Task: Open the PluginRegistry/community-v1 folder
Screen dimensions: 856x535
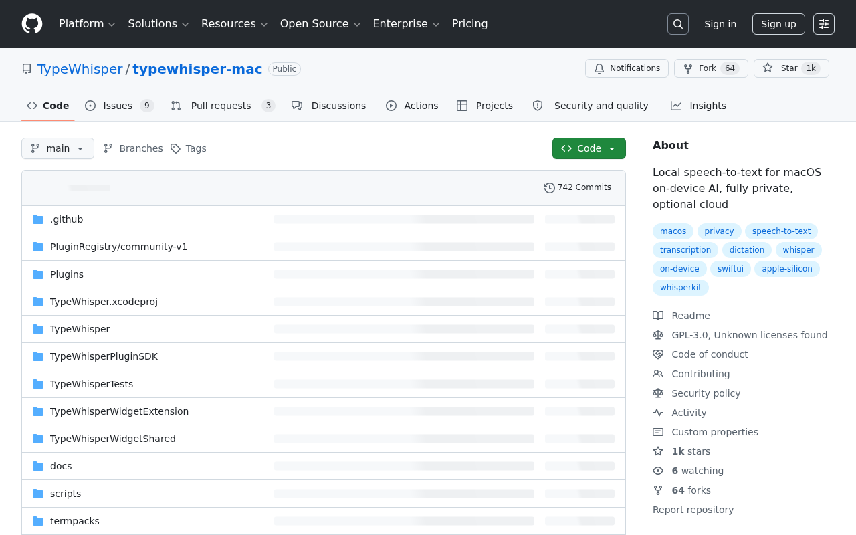Action: pos(118,247)
